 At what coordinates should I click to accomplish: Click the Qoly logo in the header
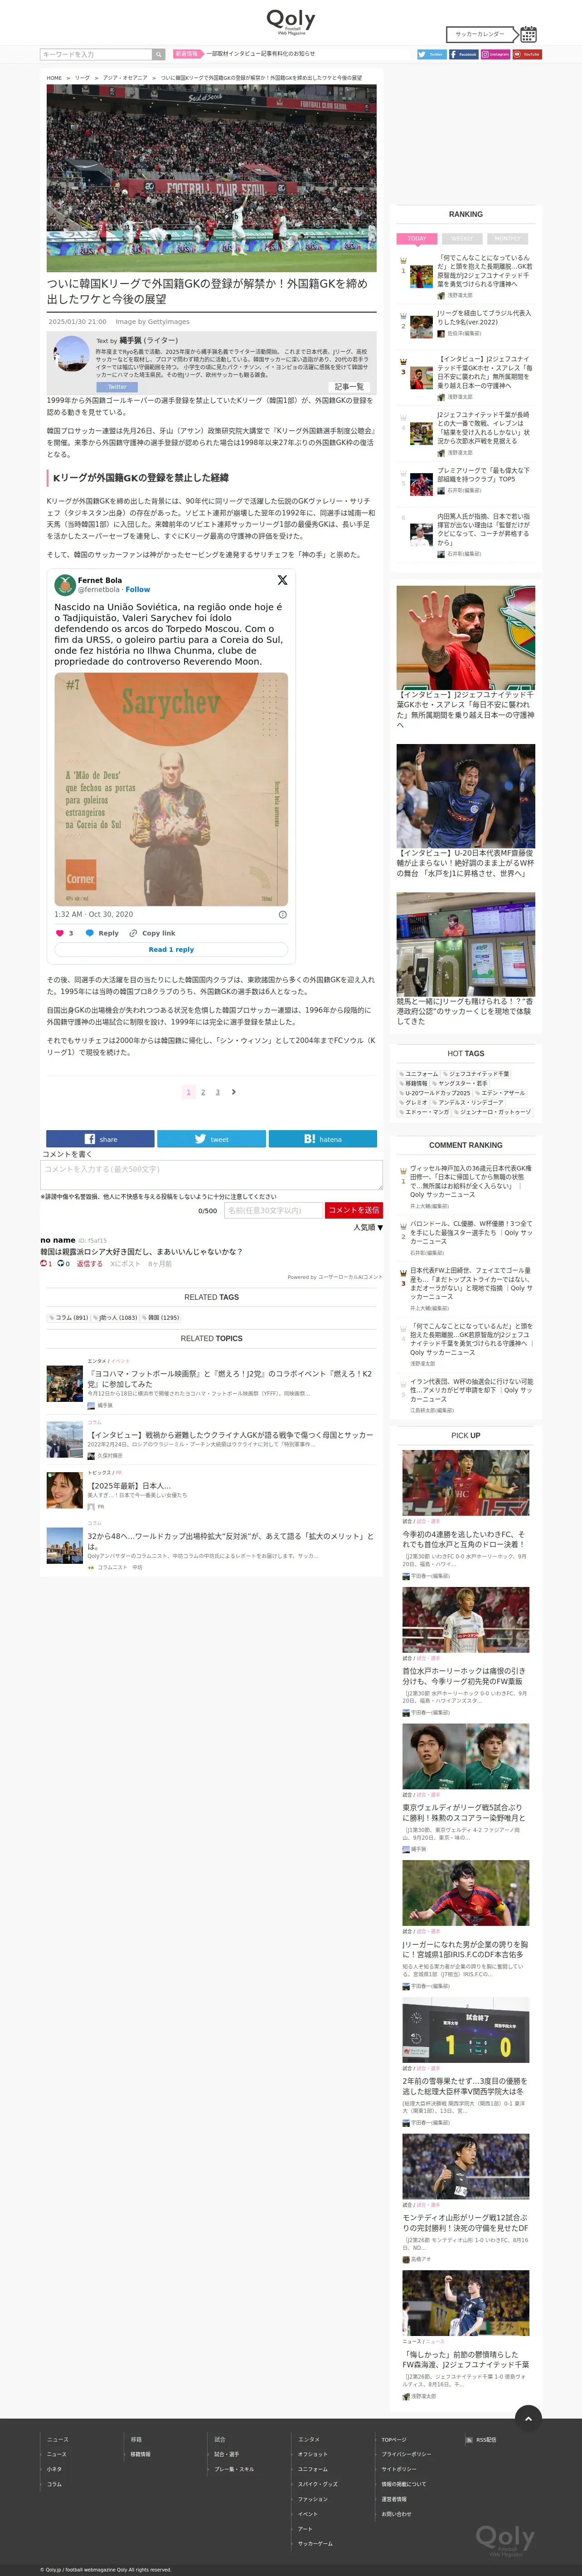(291, 21)
